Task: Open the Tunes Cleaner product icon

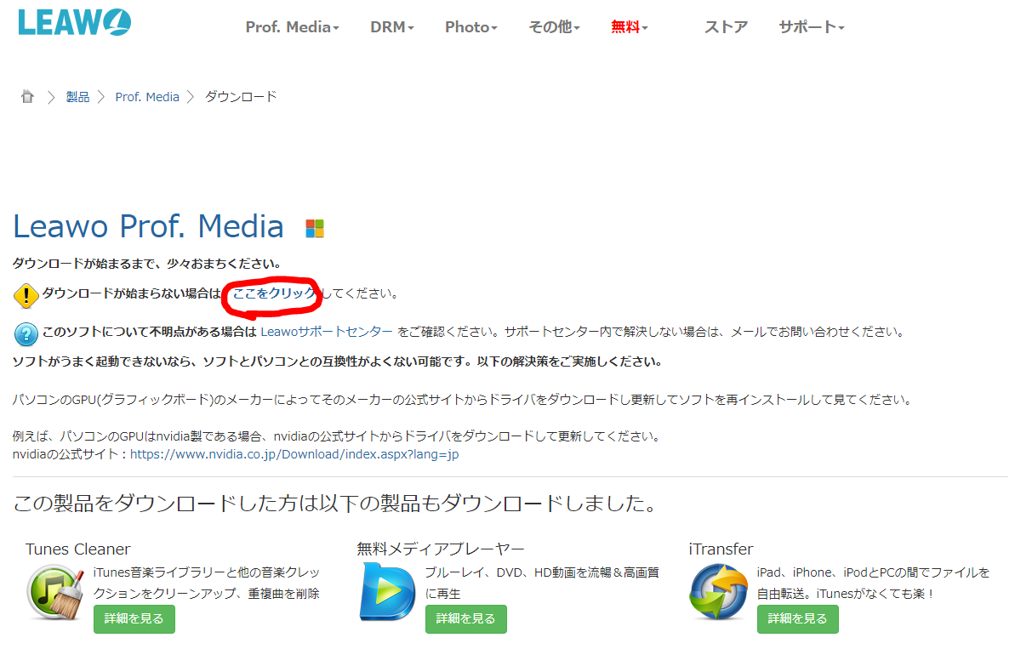Action: [55, 593]
